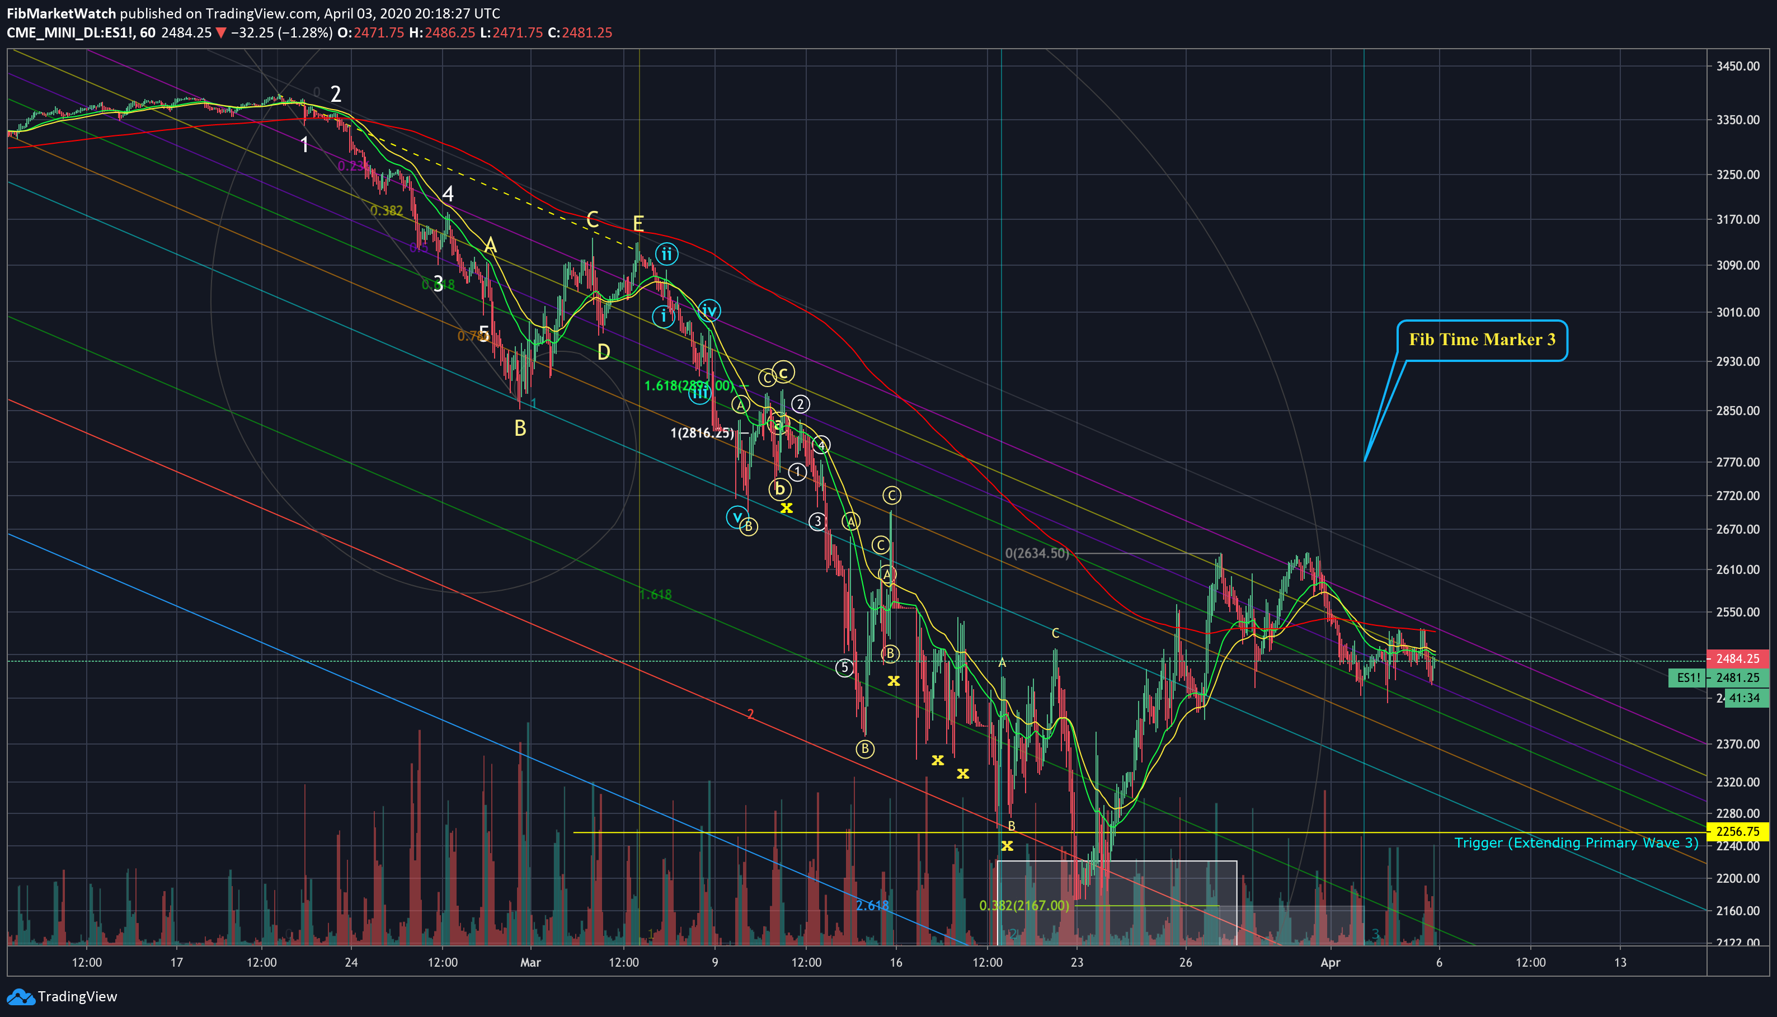Click the 0.382(2167.00) Fibonacci label
The image size is (1777, 1017).
pyautogui.click(x=1024, y=905)
